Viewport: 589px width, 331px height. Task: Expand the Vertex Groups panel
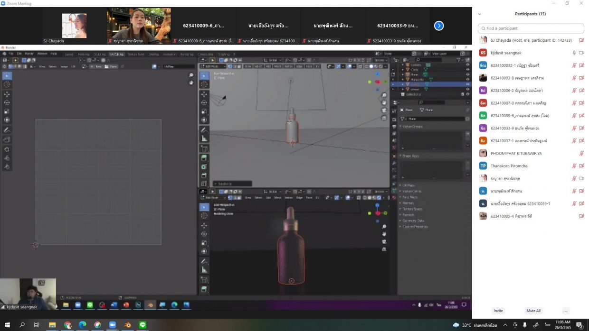coord(411,127)
